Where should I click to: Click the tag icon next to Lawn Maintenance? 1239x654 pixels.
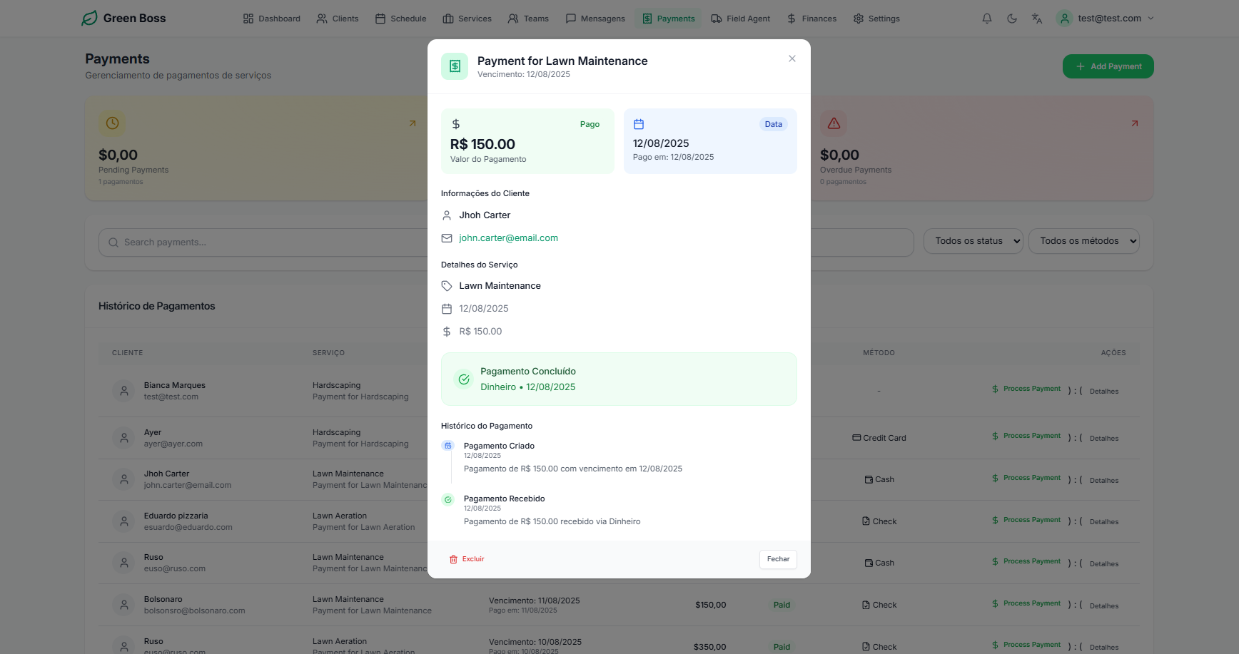[447, 285]
